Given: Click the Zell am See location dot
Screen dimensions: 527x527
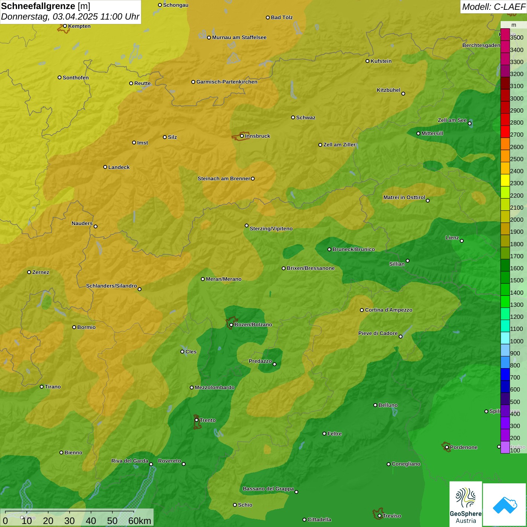Looking at the screenshot, I should (x=469, y=123).
